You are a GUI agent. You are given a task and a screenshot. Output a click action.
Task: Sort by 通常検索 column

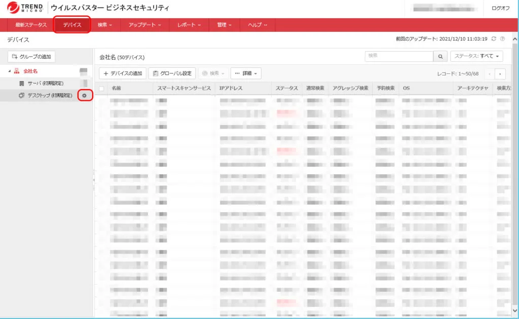[315, 88]
